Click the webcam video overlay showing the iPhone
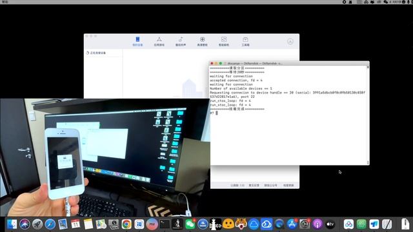 pos(105,157)
